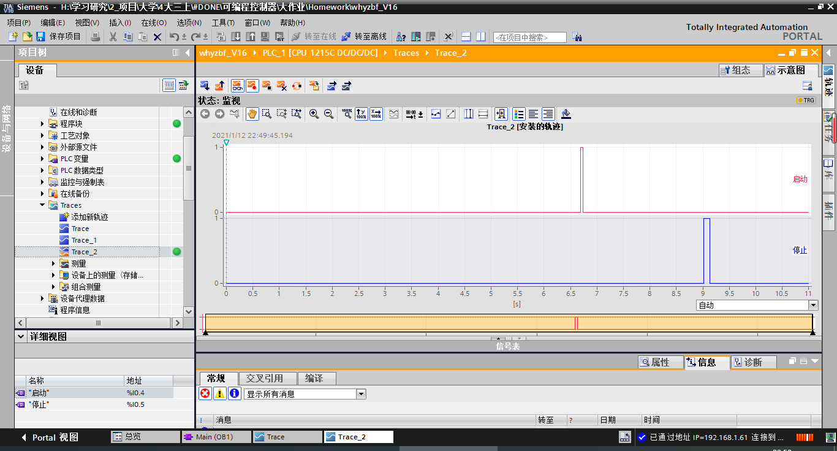Toggle the activate recording button
Screen dimensions: 837x451
point(252,86)
